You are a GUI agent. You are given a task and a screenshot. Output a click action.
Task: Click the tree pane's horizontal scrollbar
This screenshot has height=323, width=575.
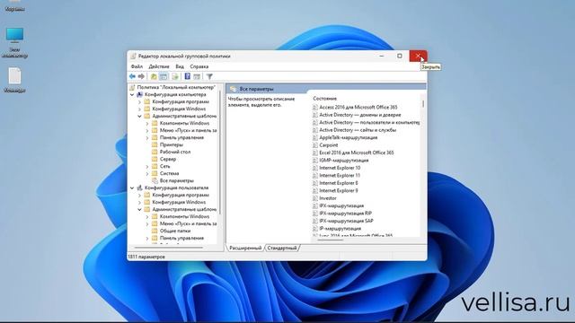(x=168, y=248)
